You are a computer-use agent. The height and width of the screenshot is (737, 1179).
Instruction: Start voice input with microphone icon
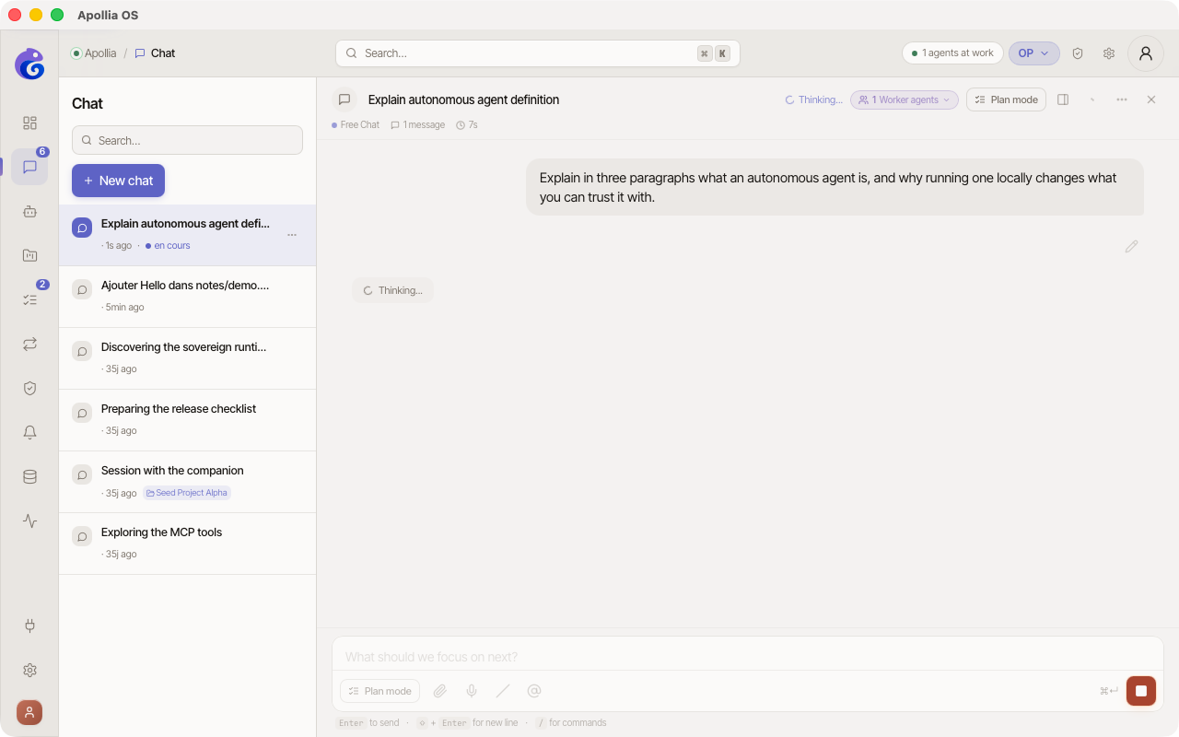472,691
